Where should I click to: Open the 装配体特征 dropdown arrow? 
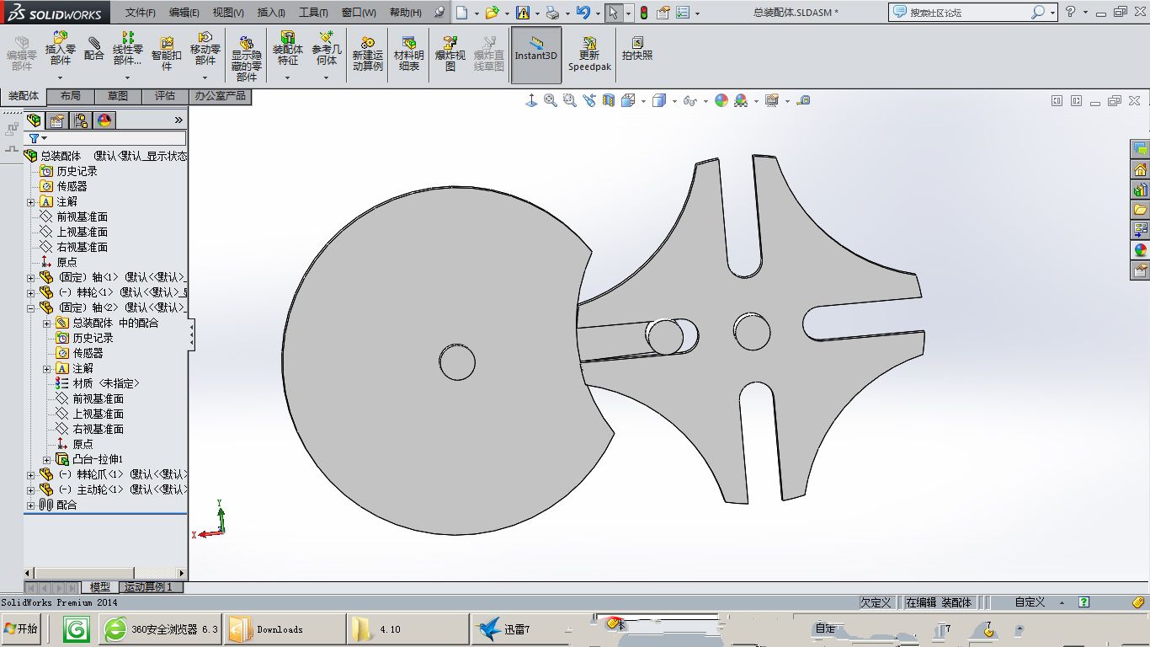[288, 78]
